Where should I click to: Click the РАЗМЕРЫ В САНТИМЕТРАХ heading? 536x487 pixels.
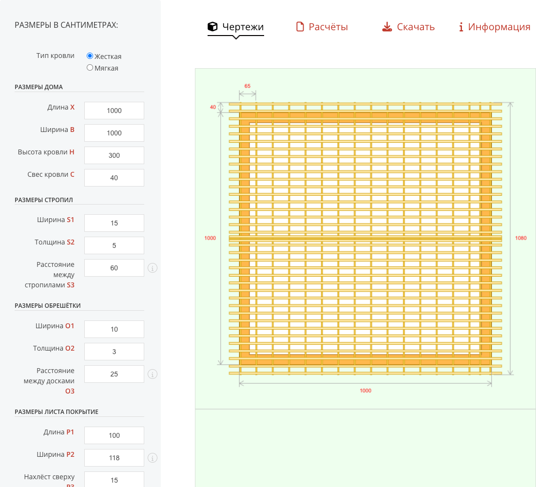pyautogui.click(x=66, y=25)
